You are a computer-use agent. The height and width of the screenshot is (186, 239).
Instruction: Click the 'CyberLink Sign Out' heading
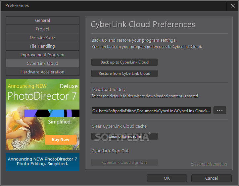coord(110,151)
